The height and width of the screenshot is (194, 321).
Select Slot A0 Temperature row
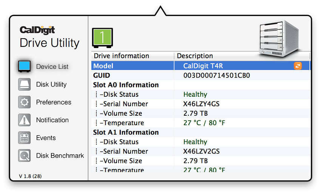click(x=201, y=123)
